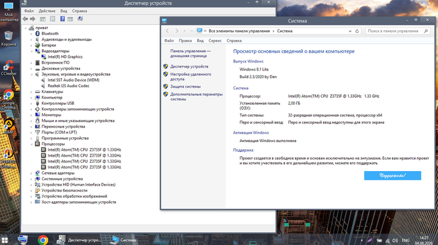Go to Панель управления домашняя страница
The image size is (438, 245).
191,53
